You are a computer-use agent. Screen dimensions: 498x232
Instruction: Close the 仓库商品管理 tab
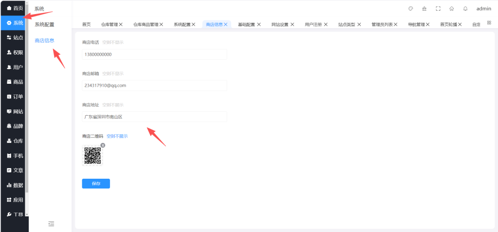click(x=161, y=24)
